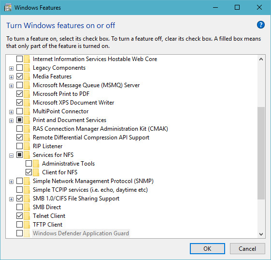The image size is (271, 260).
Task: Toggle Print and Document Services checkbox
Action: 19,120
